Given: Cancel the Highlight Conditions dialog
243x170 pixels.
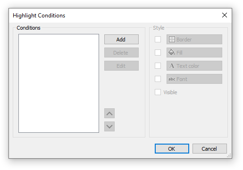Looking at the screenshot, I should (209, 149).
